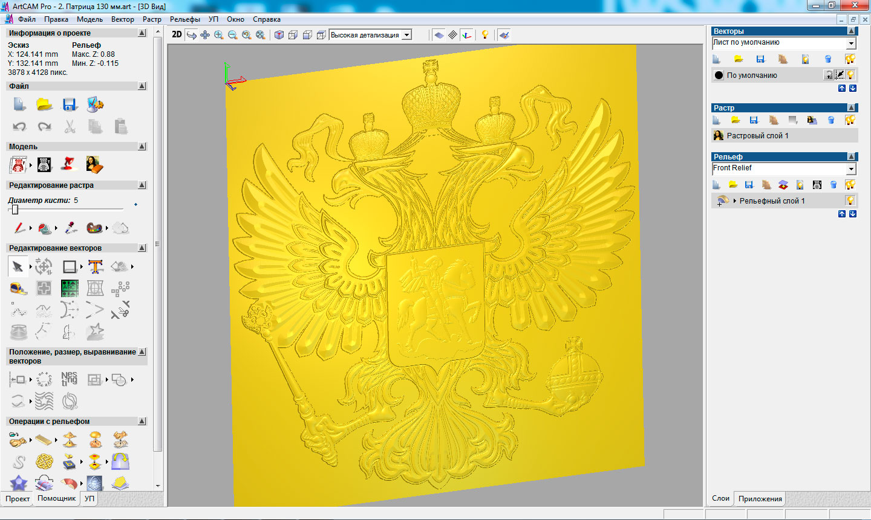
Task: Open the Front Relief dropdown
Action: pyautogui.click(x=851, y=169)
